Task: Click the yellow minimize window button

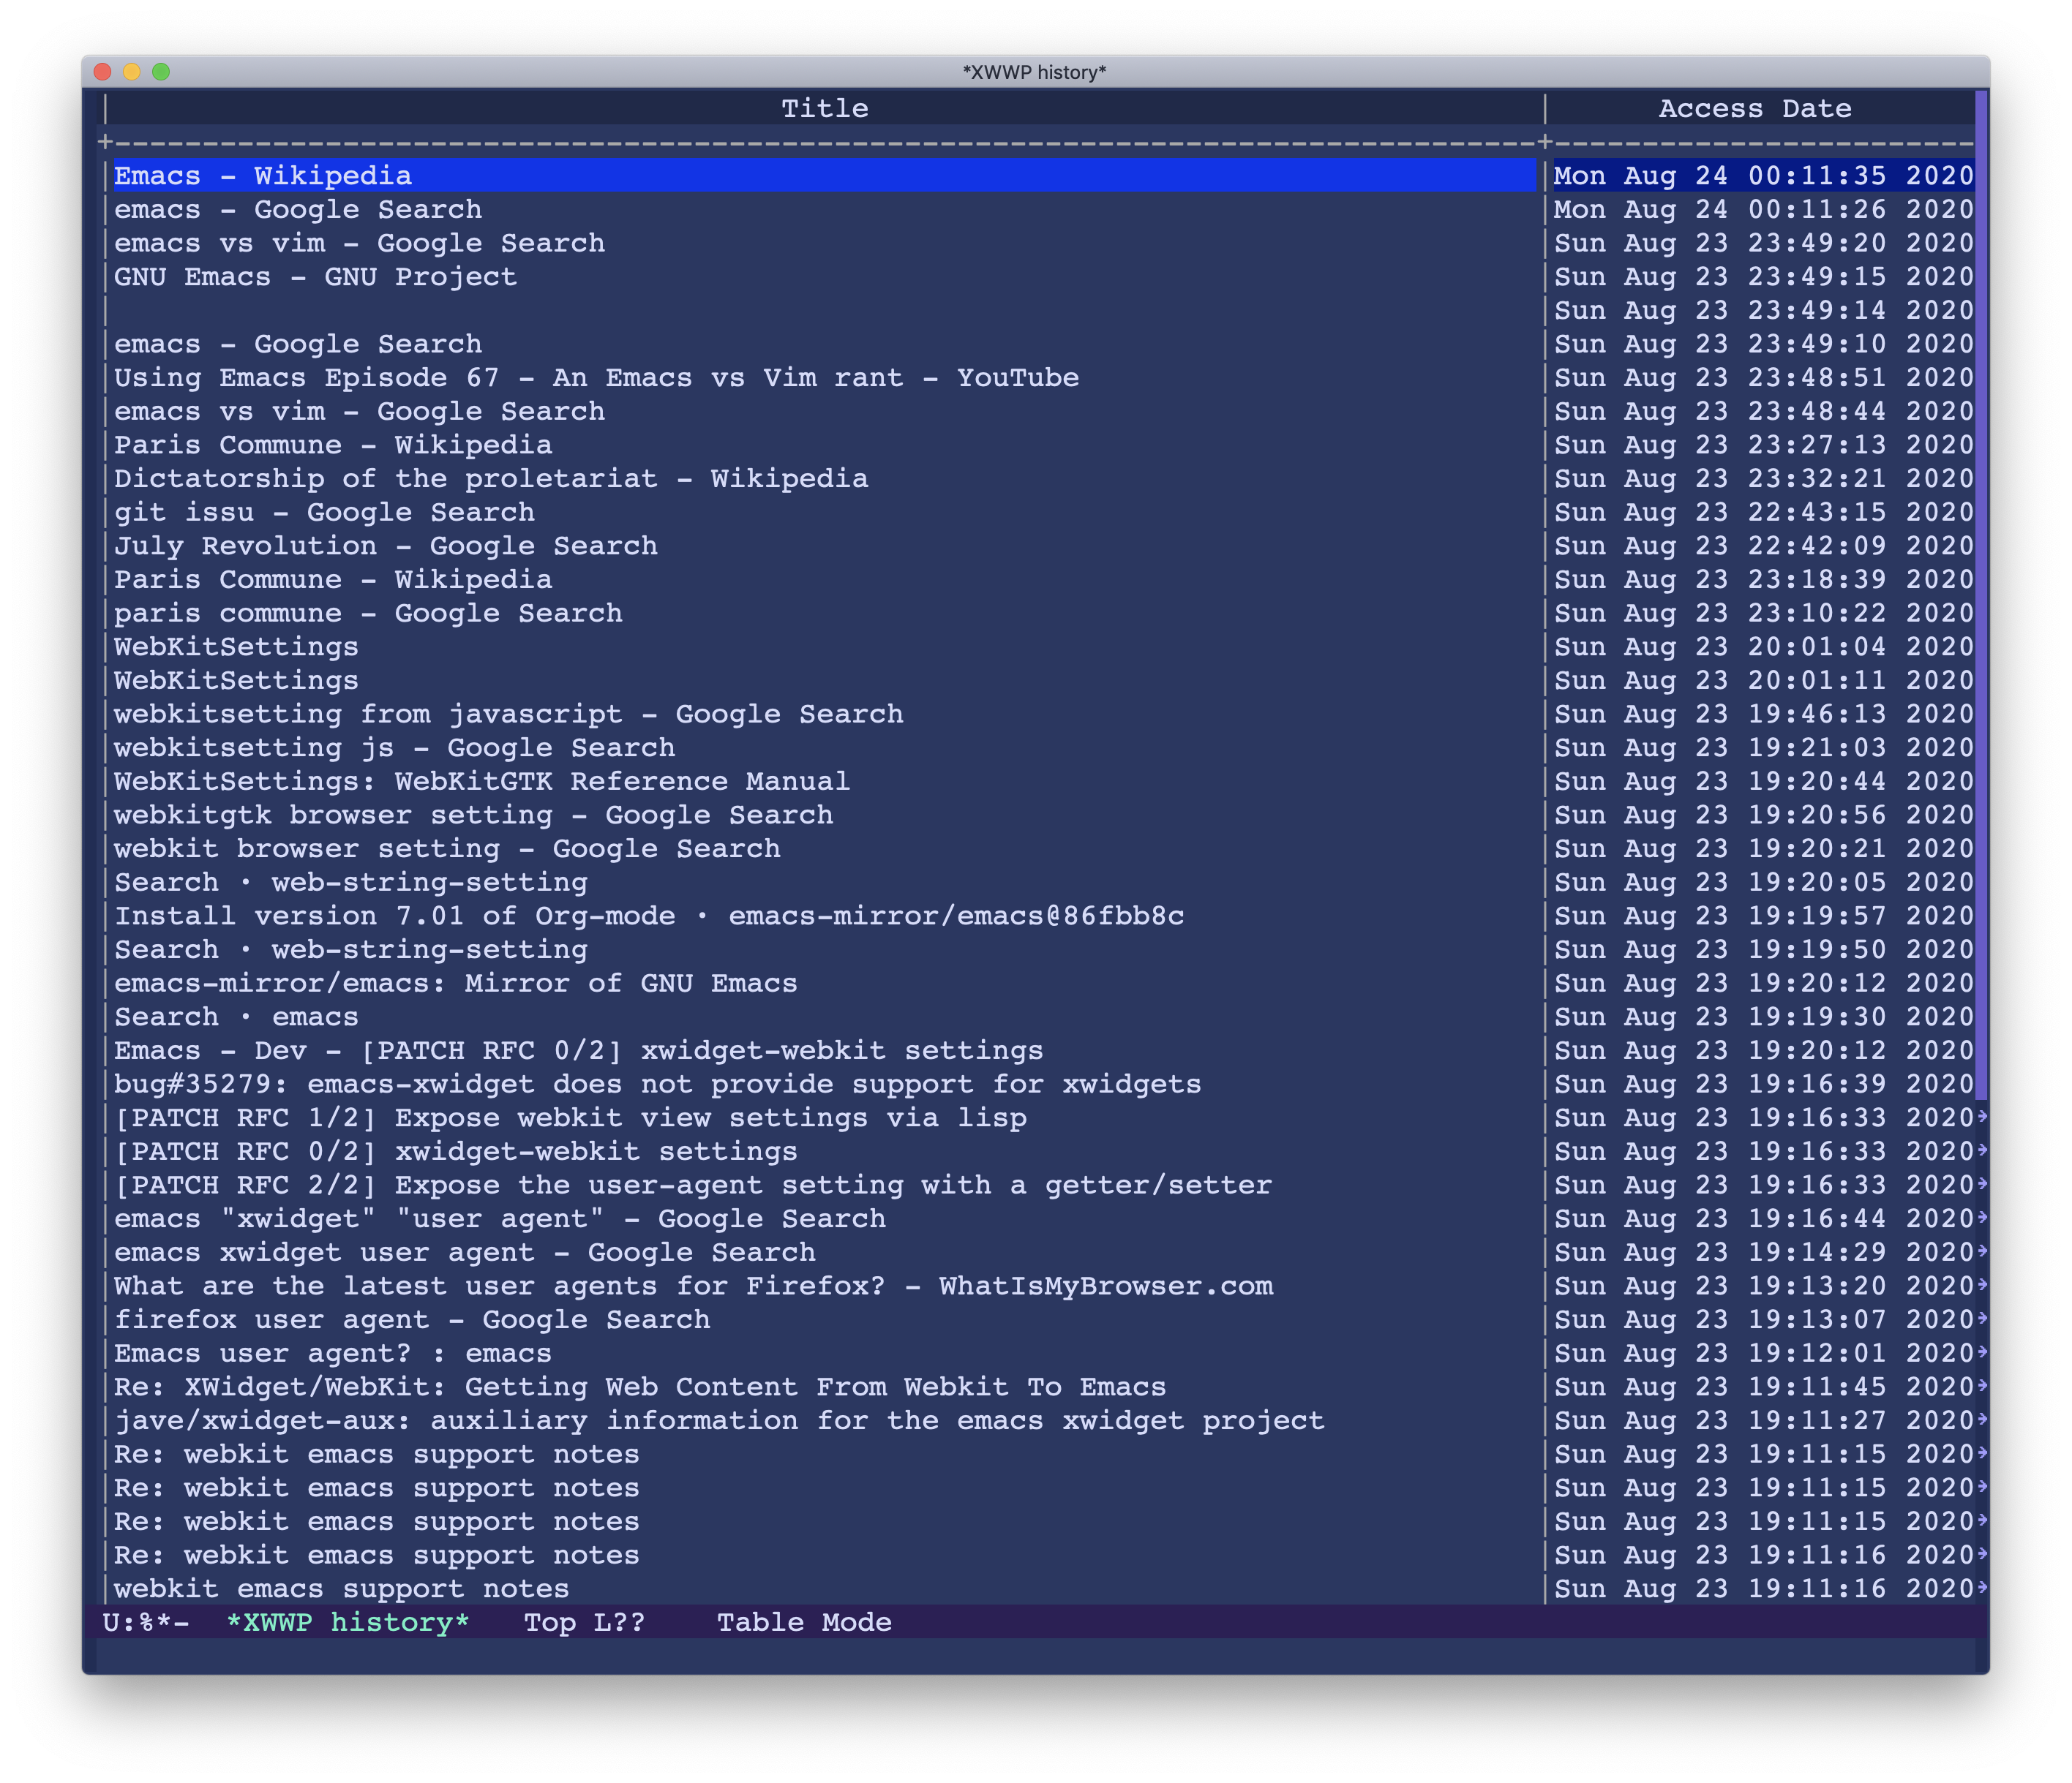Action: (131, 72)
